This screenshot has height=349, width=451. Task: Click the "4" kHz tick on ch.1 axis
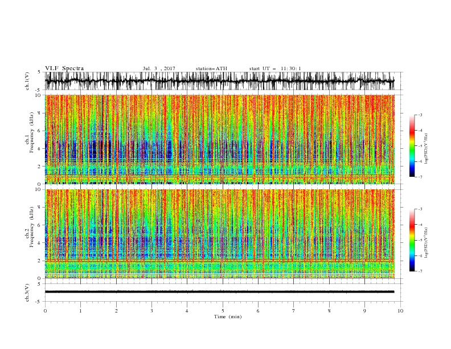pyautogui.click(x=39, y=149)
